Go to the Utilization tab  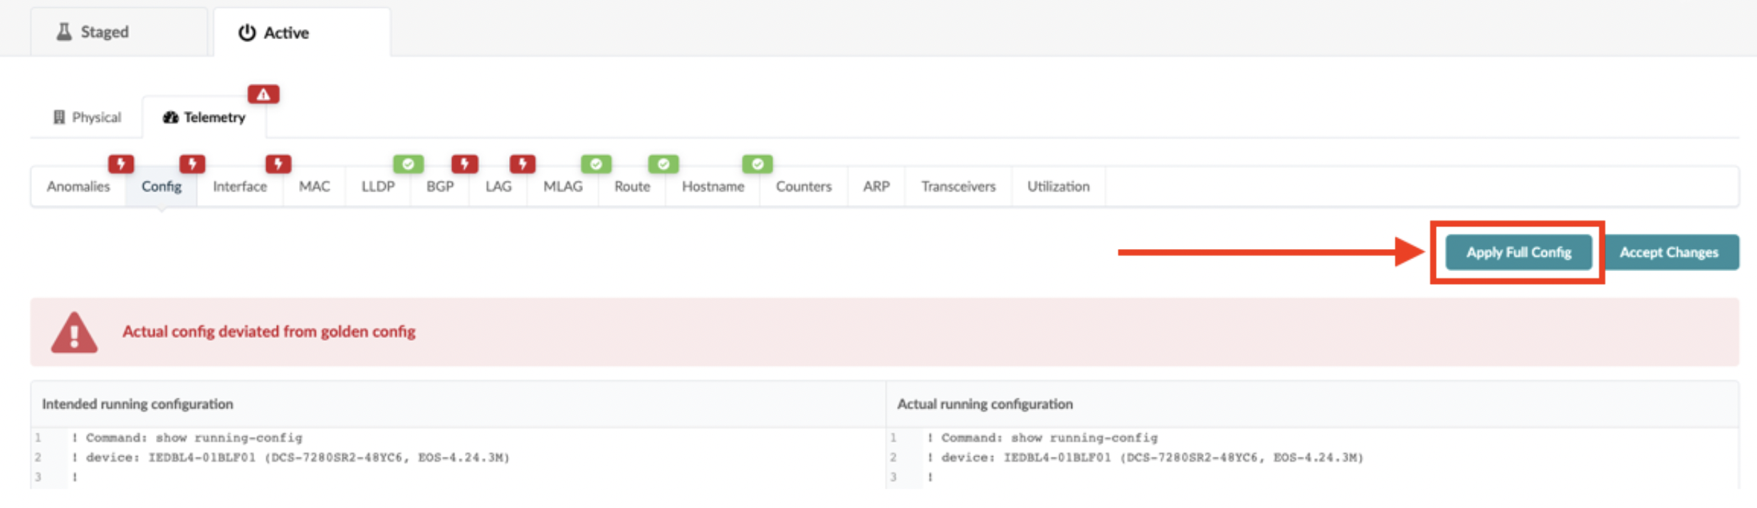point(1058,186)
